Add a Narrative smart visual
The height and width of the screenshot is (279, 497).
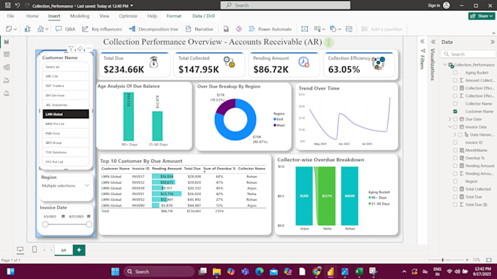click(200, 29)
